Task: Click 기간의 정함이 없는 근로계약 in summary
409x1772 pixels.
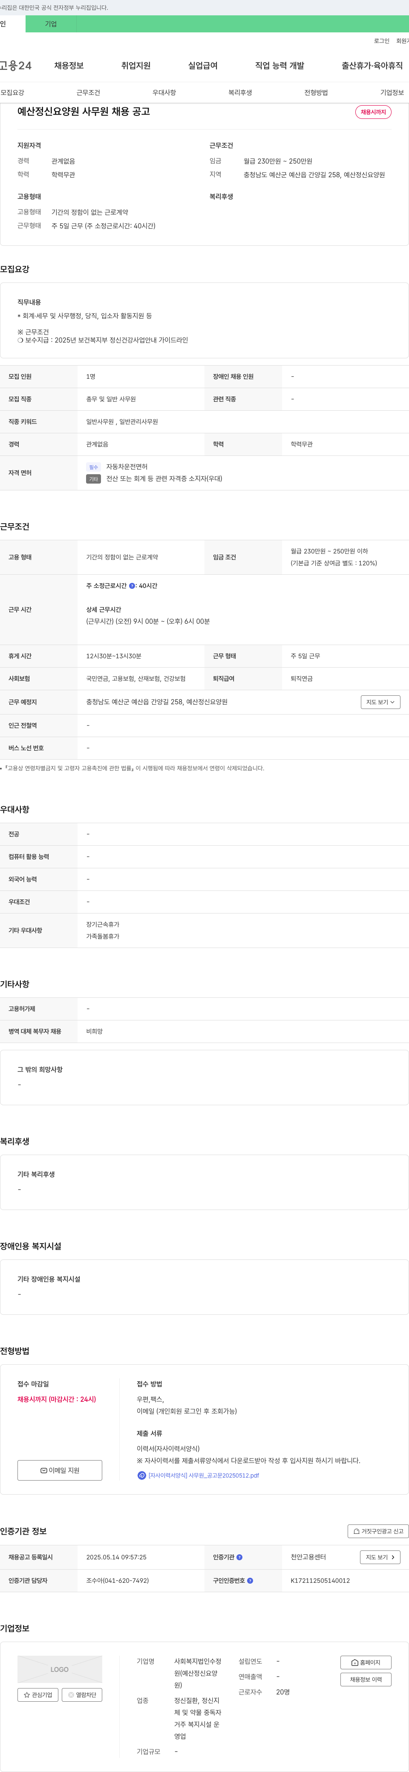Action: (x=90, y=213)
